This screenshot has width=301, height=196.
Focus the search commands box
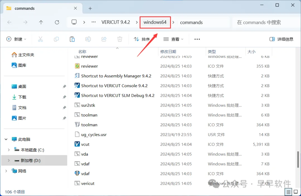[266, 23]
